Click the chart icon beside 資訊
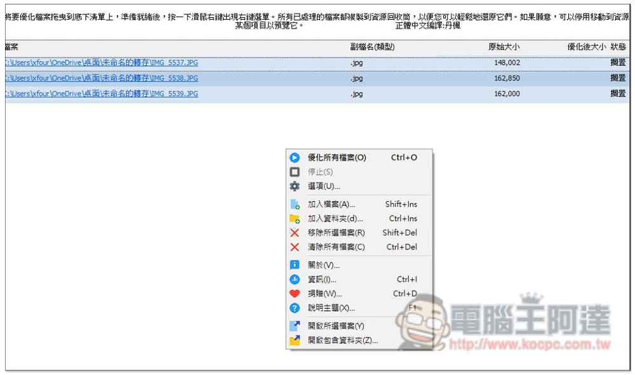This screenshot has height=375, width=635. pos(295,280)
